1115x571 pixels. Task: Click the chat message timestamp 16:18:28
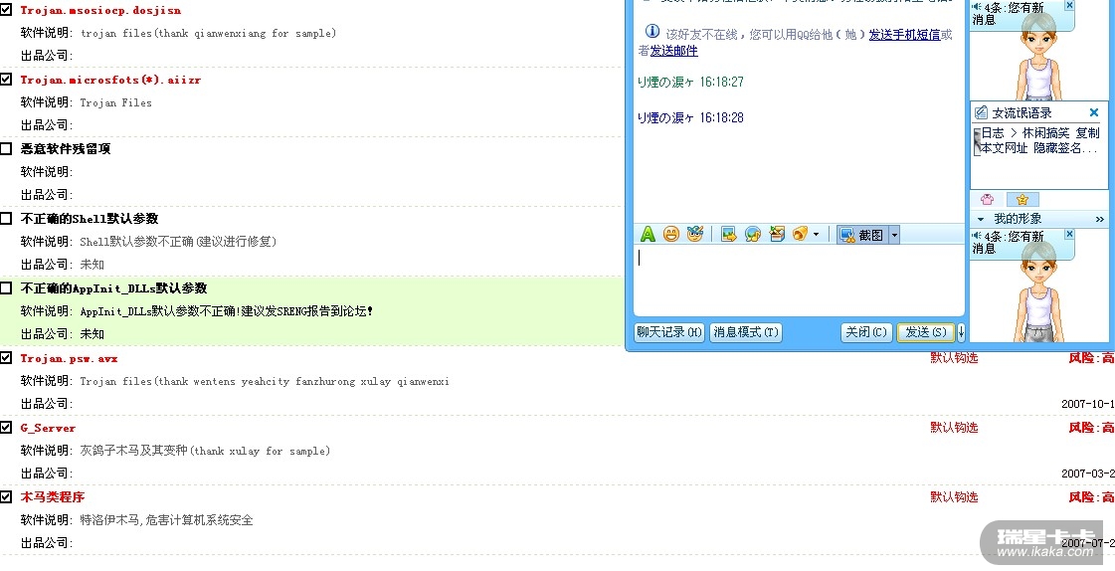tap(721, 118)
